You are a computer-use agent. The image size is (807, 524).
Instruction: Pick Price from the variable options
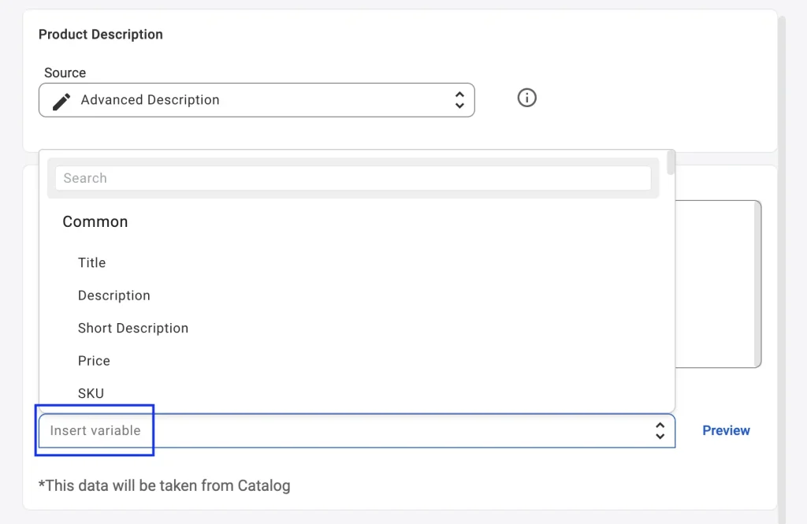coord(94,360)
